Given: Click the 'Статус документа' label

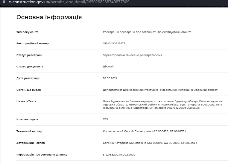Looking at the screenshot, I should coord(30,67).
